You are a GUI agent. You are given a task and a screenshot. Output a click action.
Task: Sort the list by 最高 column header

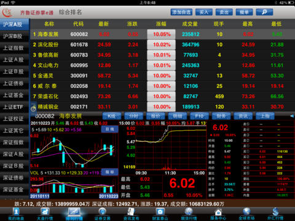[248, 24]
